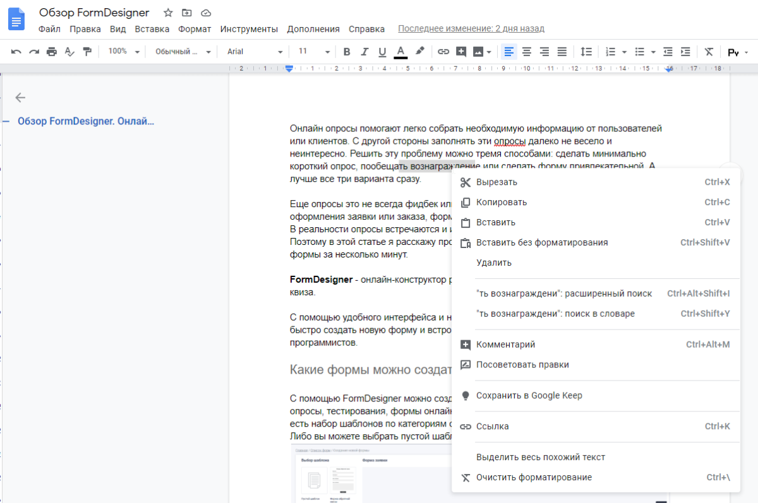Select the Paint format roller tool
Screen dimensions: 758x503
point(87,52)
